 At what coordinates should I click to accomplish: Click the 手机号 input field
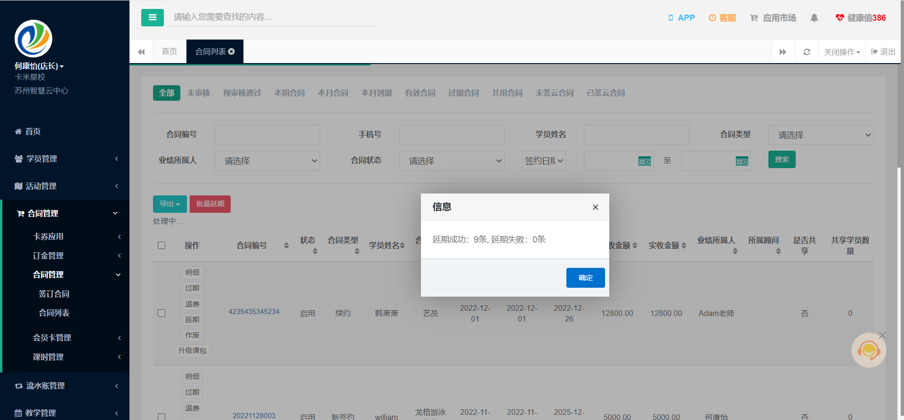[x=452, y=135]
